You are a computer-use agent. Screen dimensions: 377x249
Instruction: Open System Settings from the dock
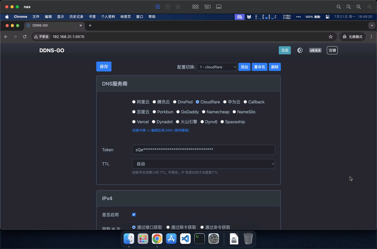pos(214,239)
